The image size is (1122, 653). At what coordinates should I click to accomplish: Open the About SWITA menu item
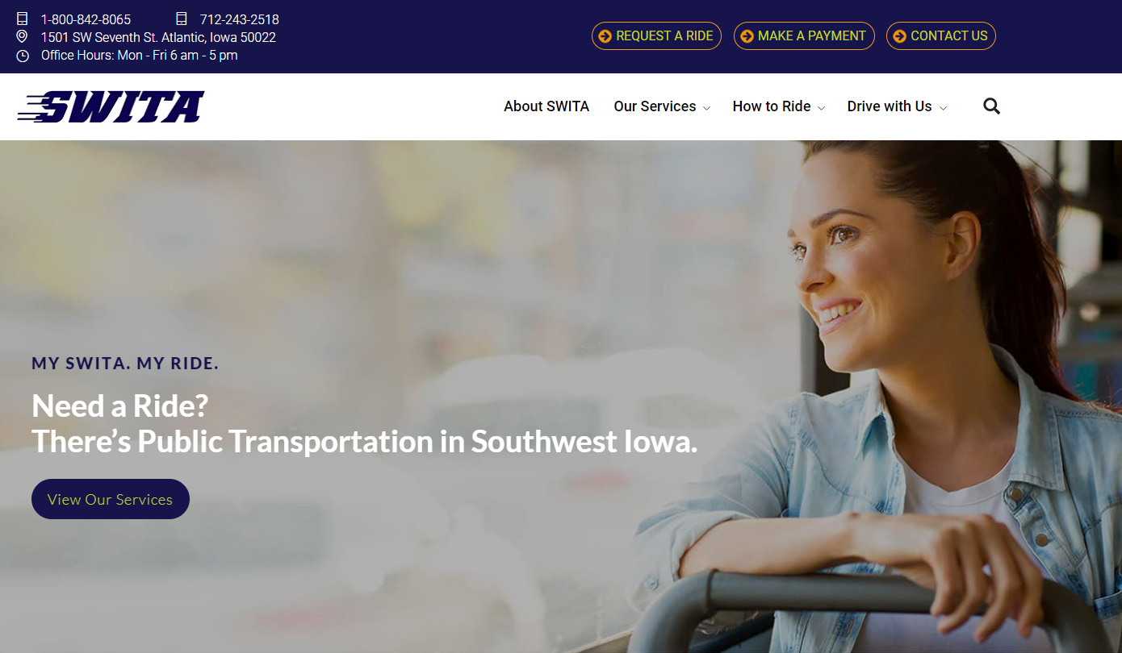(x=546, y=106)
